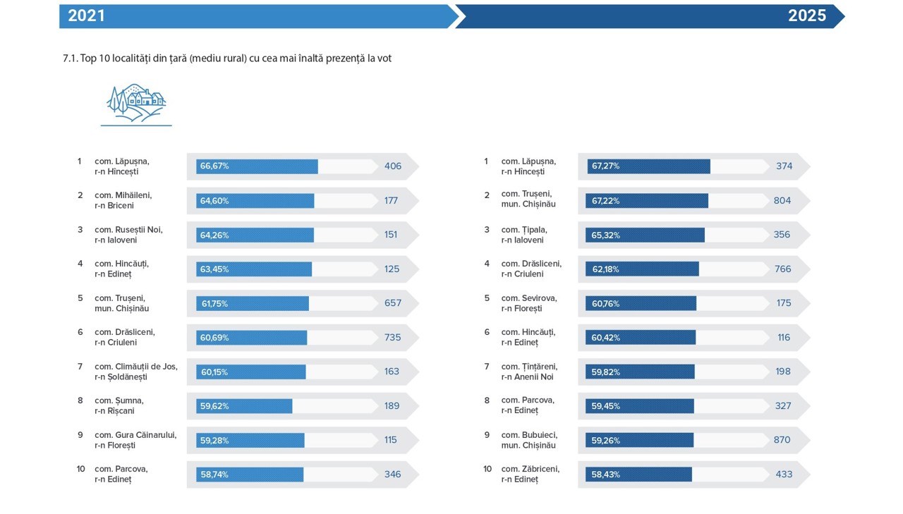Select com. Gura Căinarului, r-n Florești label
This screenshot has width=903, height=514.
pyautogui.click(x=135, y=440)
